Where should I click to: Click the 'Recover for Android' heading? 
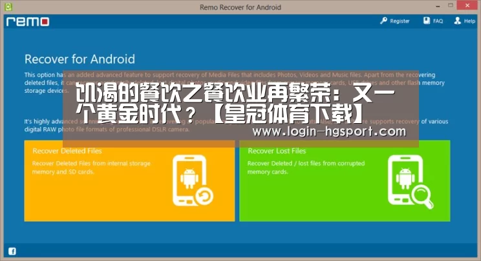coord(80,59)
